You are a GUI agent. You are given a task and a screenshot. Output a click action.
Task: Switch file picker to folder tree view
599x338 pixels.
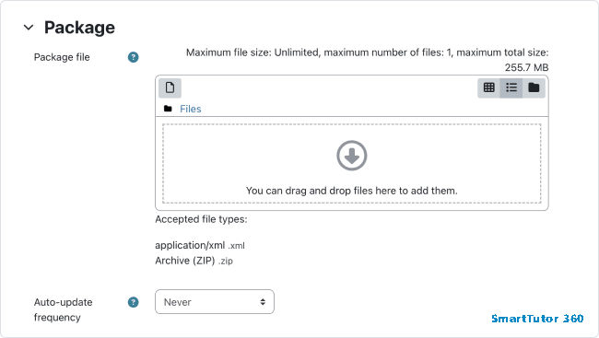pyautogui.click(x=534, y=87)
